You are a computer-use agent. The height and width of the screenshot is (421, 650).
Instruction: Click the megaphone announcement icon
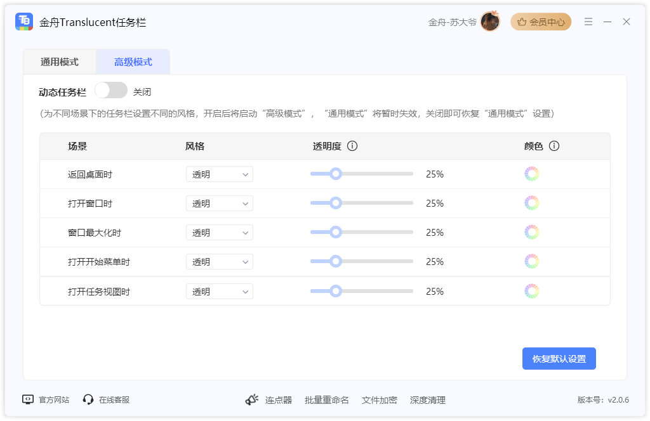point(251,399)
